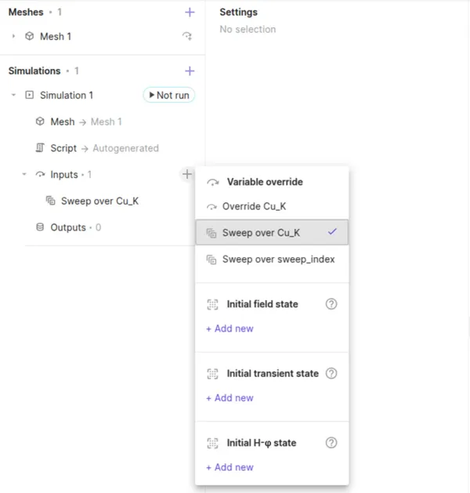The image size is (470, 493).
Task: Open help for Initial field state
Action: point(331,304)
